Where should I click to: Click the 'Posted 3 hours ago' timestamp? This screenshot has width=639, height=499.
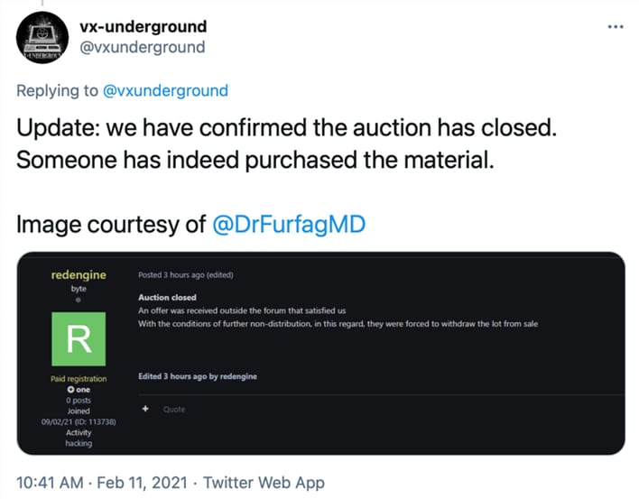186,275
